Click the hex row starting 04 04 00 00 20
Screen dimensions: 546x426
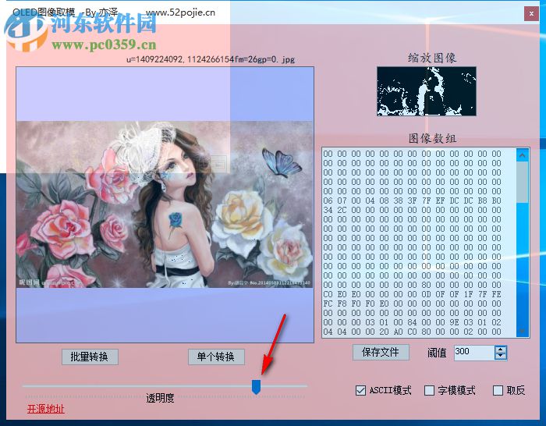click(412, 332)
